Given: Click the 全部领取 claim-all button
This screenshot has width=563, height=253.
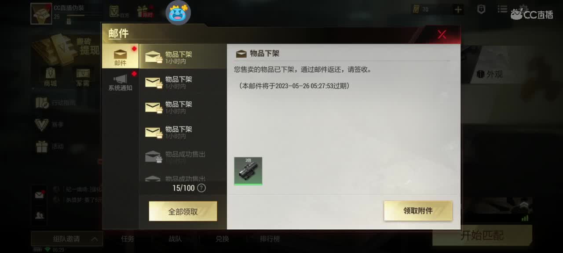Looking at the screenshot, I should [183, 211].
